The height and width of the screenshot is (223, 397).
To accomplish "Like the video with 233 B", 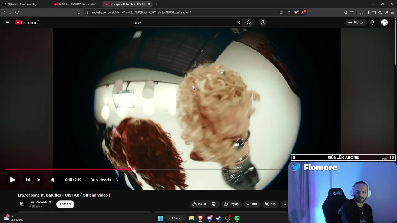I will point(199,204).
